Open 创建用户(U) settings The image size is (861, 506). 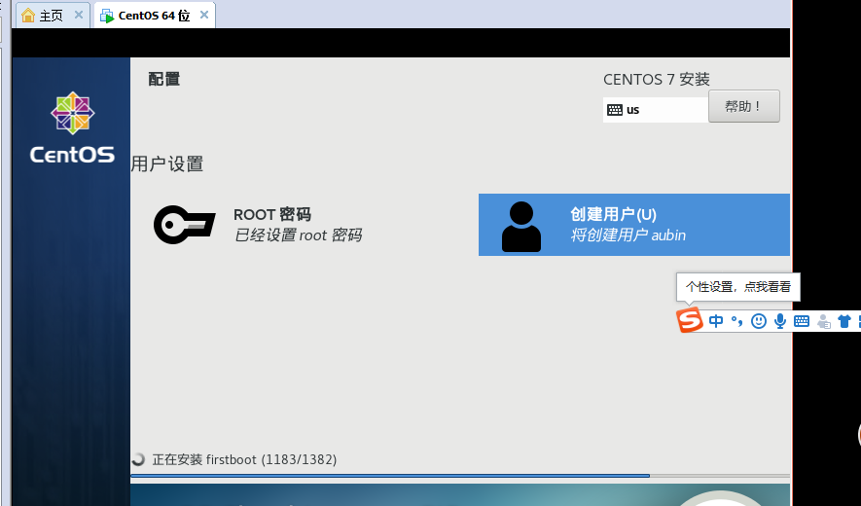click(x=634, y=225)
